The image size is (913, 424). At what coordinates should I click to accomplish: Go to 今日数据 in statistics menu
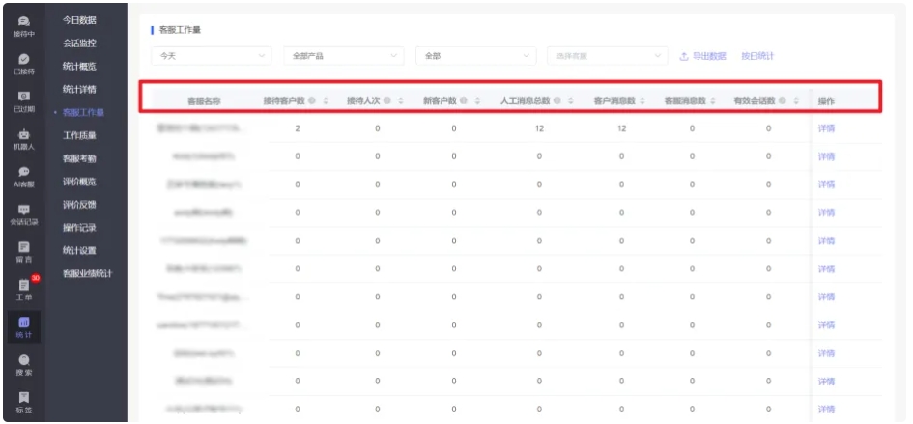click(x=79, y=20)
